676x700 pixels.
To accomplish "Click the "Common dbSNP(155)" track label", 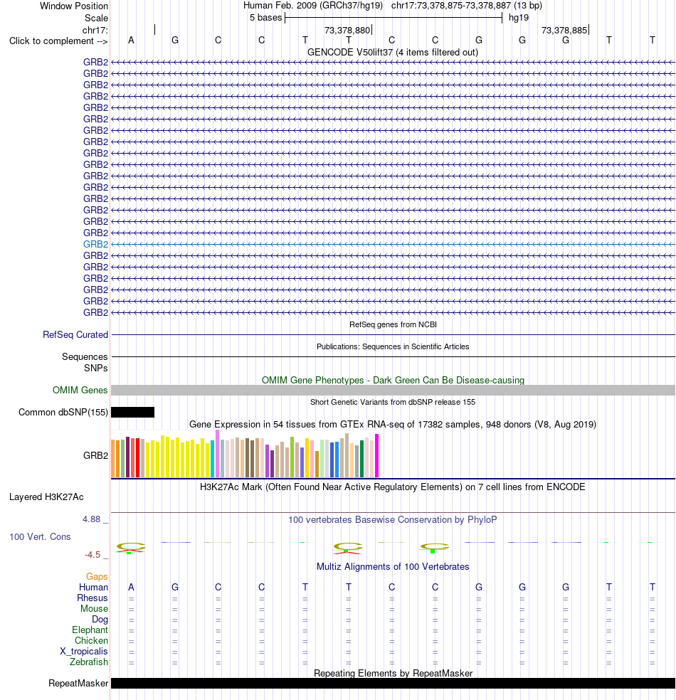I will pos(63,413).
